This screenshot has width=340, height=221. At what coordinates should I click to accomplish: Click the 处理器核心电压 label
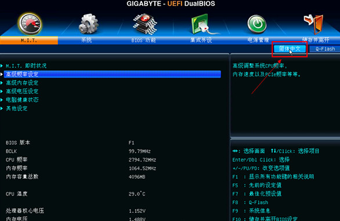pos(25,211)
